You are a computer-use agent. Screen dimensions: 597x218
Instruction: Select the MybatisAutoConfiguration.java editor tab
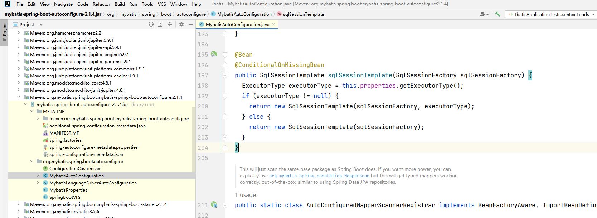(x=237, y=24)
